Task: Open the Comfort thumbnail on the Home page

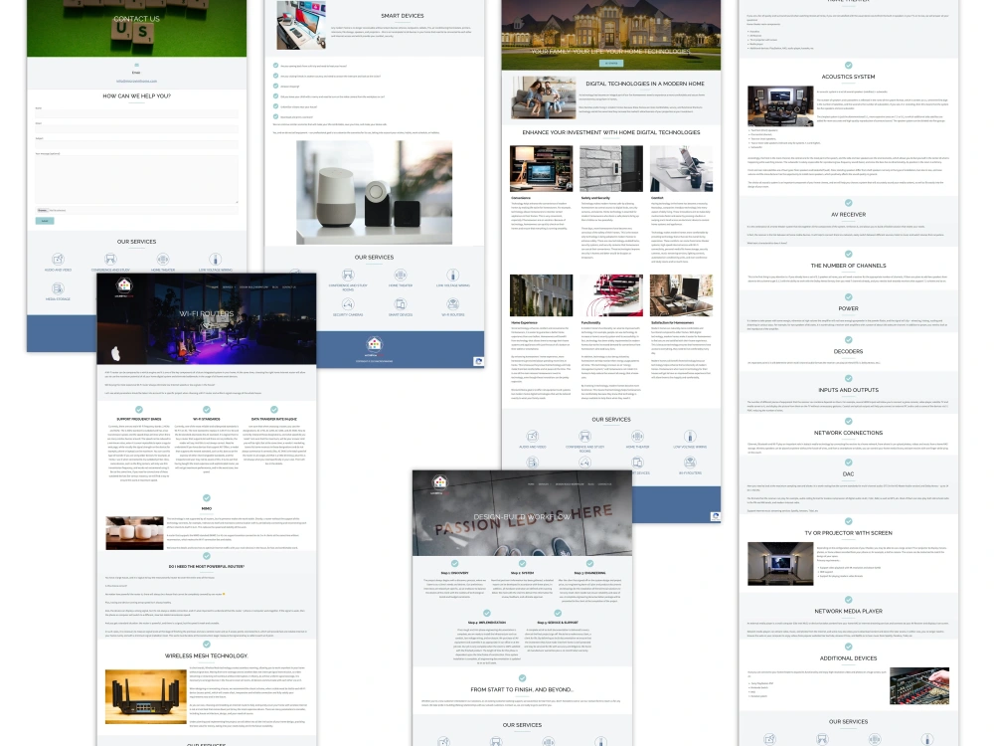Action: [681, 169]
